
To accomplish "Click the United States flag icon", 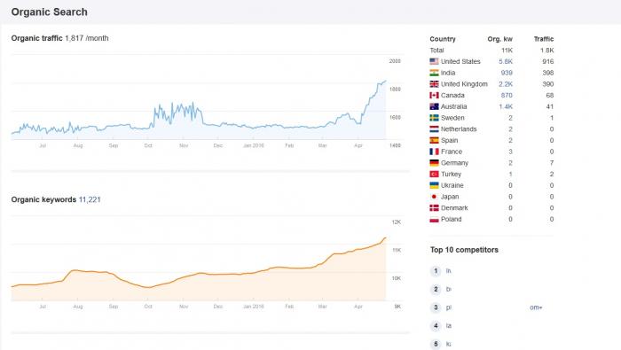I will coord(434,61).
